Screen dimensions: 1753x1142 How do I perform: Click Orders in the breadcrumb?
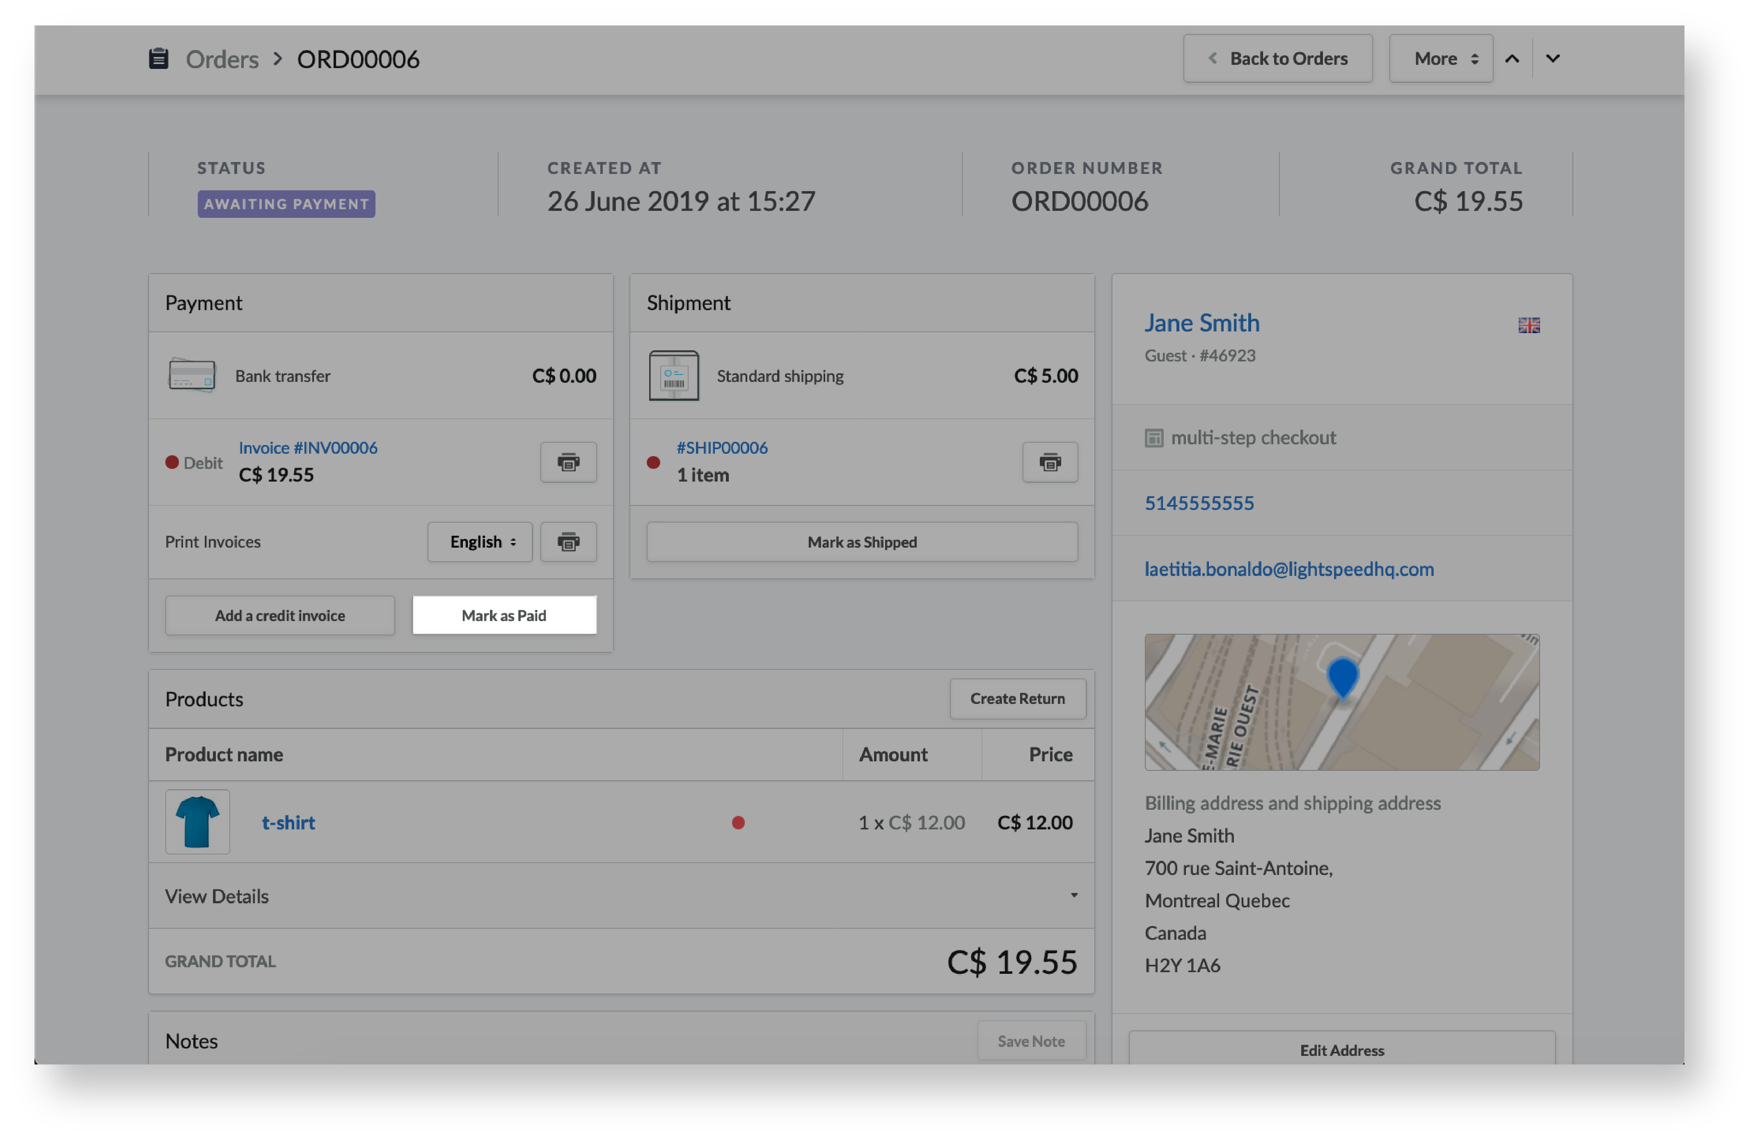(222, 59)
